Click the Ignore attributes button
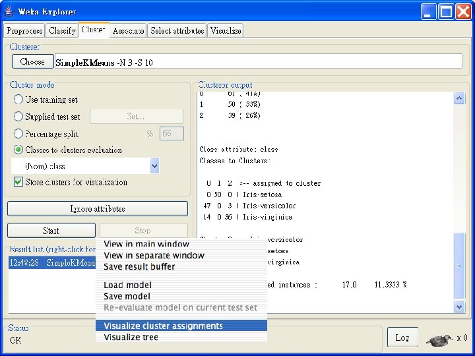This screenshot has width=475, height=356. pos(98,208)
